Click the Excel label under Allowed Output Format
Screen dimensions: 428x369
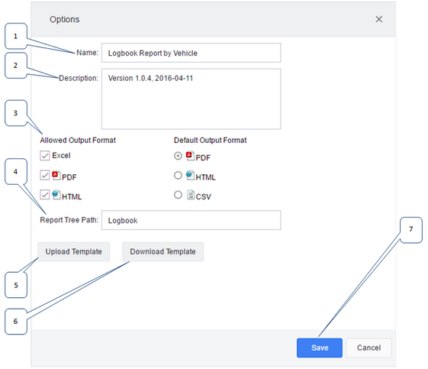tap(61, 156)
